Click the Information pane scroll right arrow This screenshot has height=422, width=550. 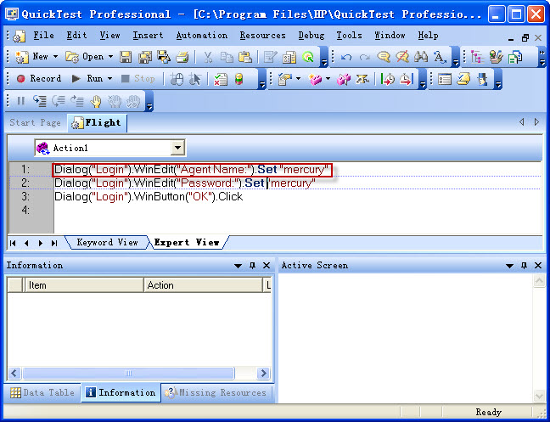click(x=263, y=373)
